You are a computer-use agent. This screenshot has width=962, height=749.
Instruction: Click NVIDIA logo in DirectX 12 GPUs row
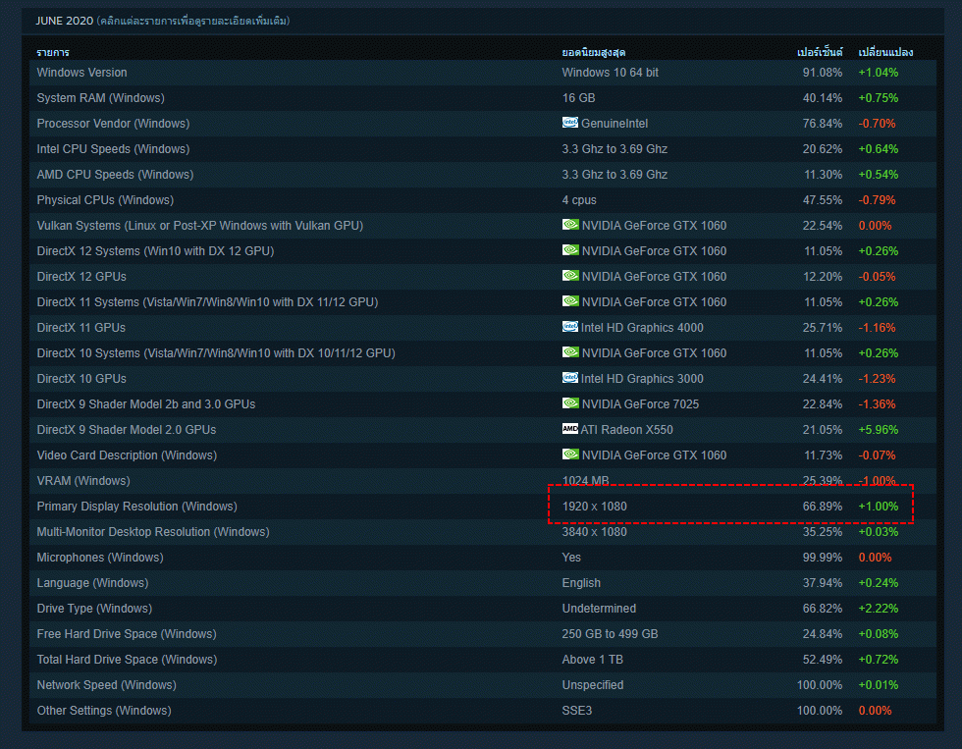570,276
